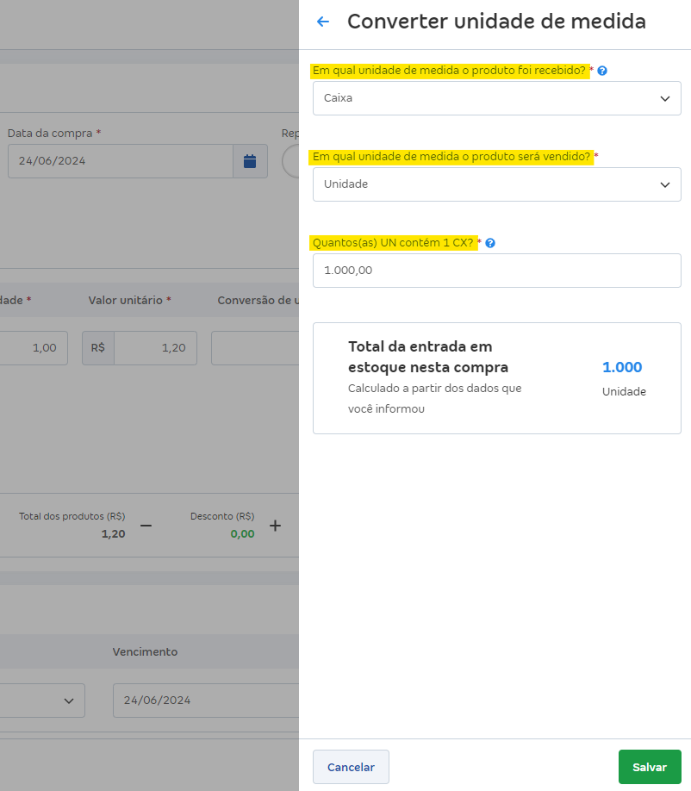Viewport: 691px width, 791px height.
Task: Open the 'Unidade' sale unit dropdown
Action: 497,184
